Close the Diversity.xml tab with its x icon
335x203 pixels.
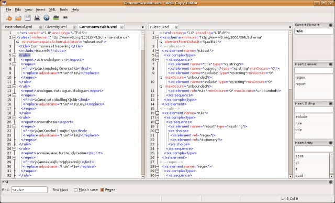(74, 27)
